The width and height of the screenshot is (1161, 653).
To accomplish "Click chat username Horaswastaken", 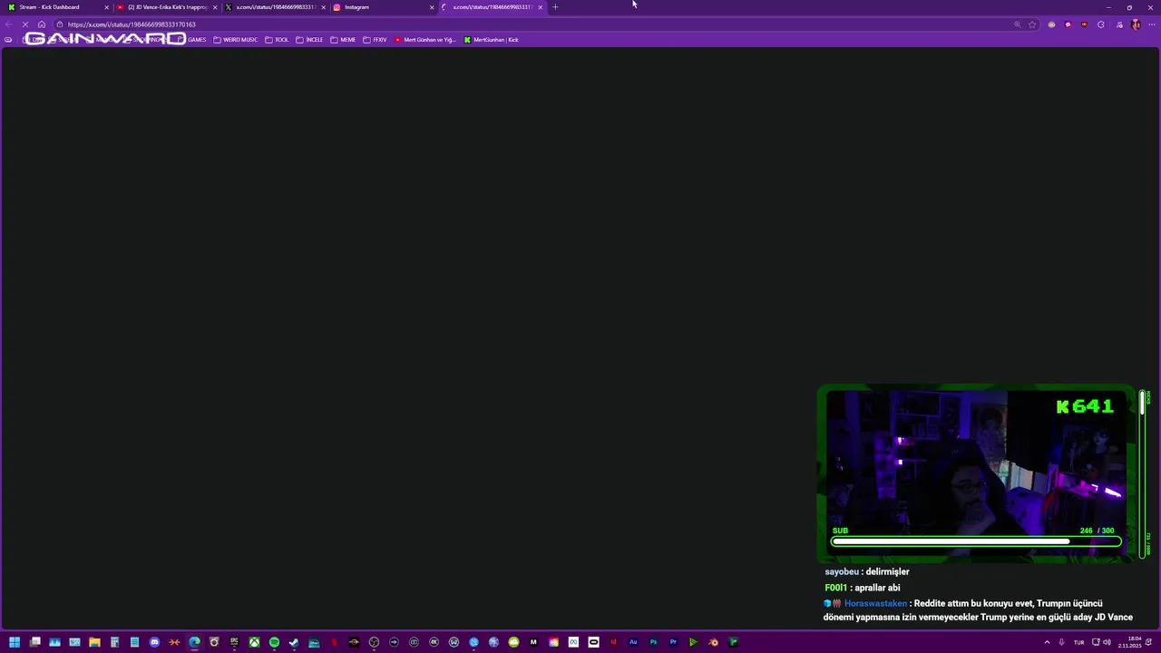I will pyautogui.click(x=875, y=603).
